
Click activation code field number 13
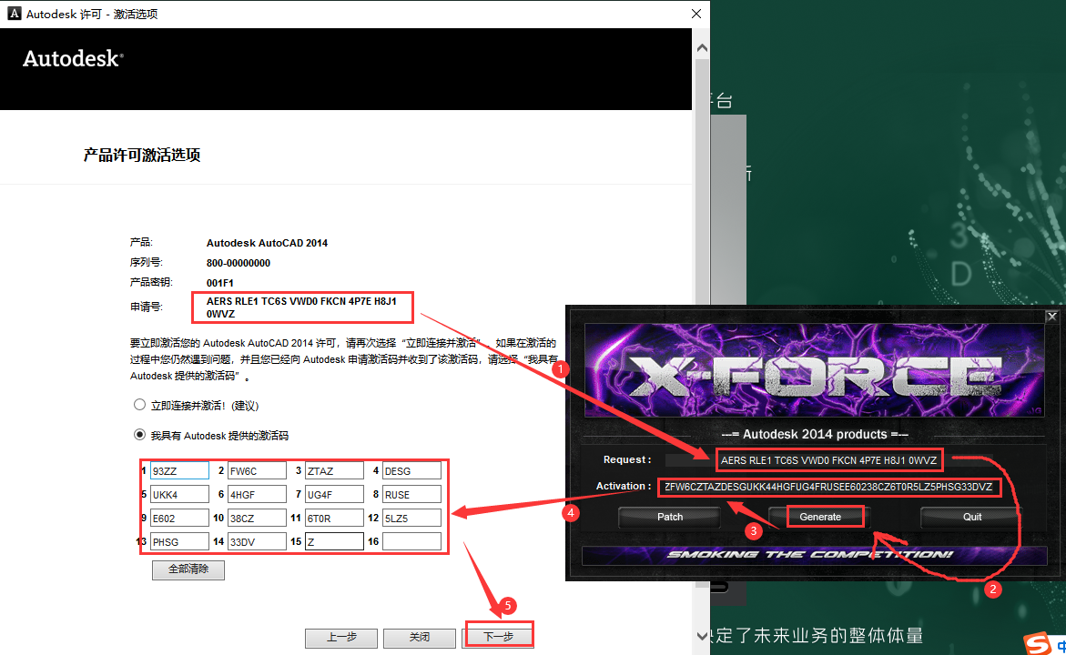tap(179, 542)
